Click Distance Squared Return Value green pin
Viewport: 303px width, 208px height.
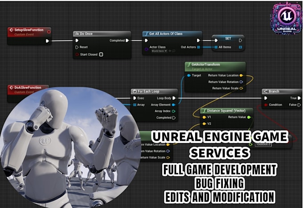tap(249, 117)
